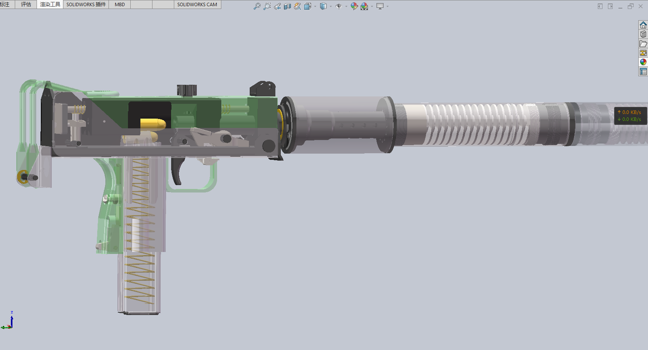
Task: Open the MBD tab
Action: 120,4
